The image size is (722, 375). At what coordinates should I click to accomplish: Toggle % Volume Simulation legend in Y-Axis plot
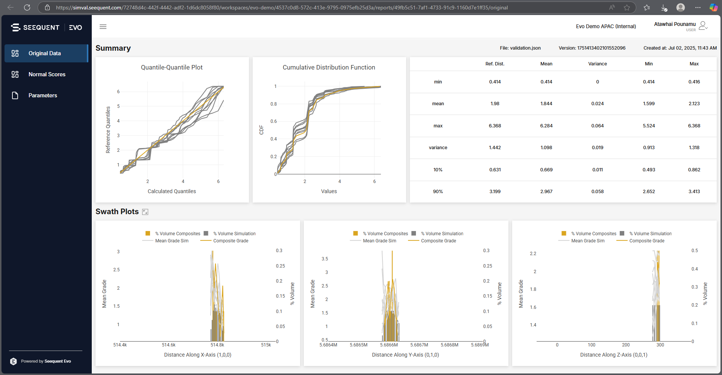click(438, 234)
